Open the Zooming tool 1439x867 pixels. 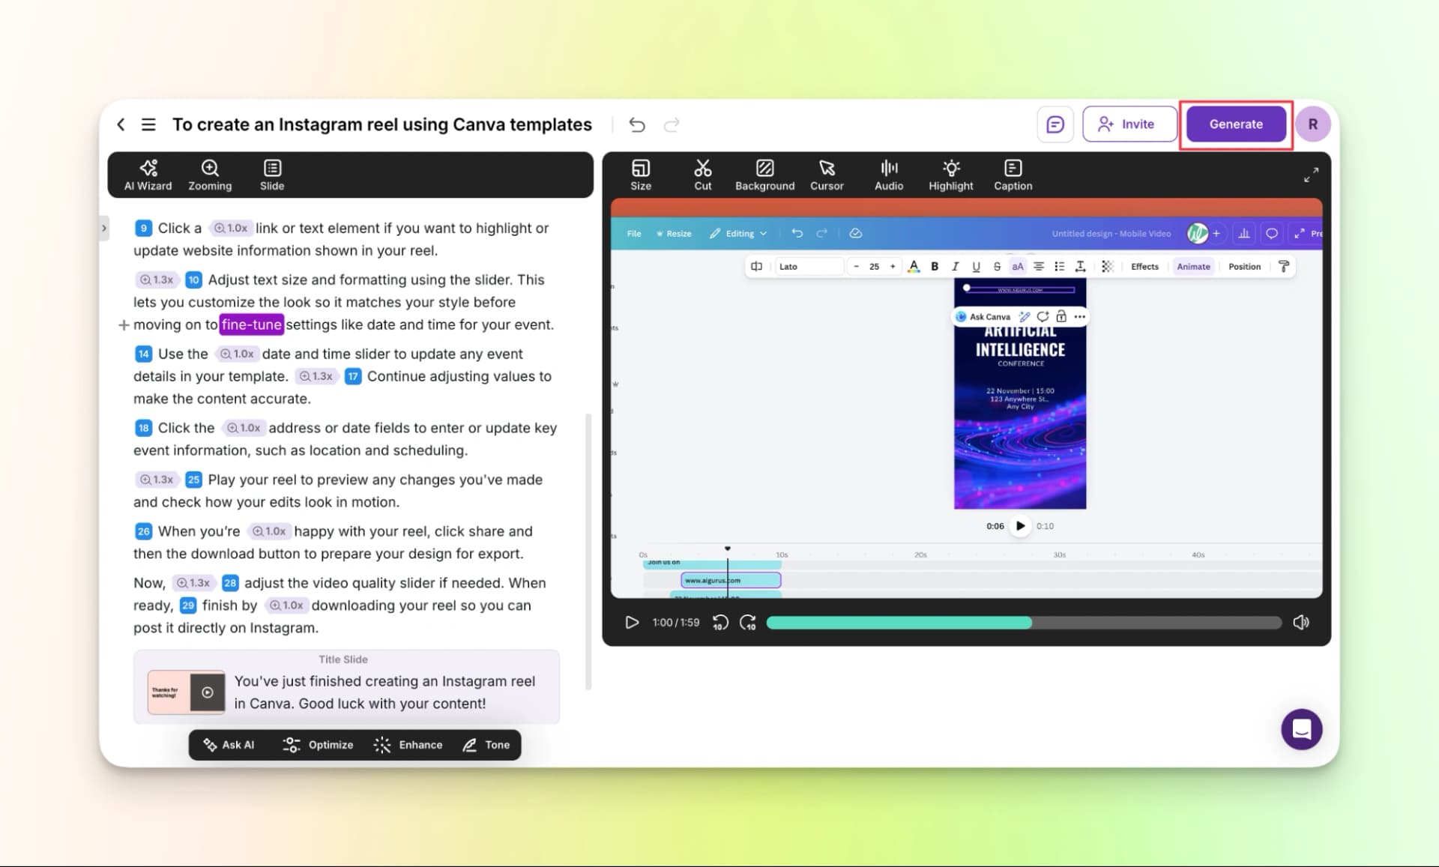[x=210, y=175]
